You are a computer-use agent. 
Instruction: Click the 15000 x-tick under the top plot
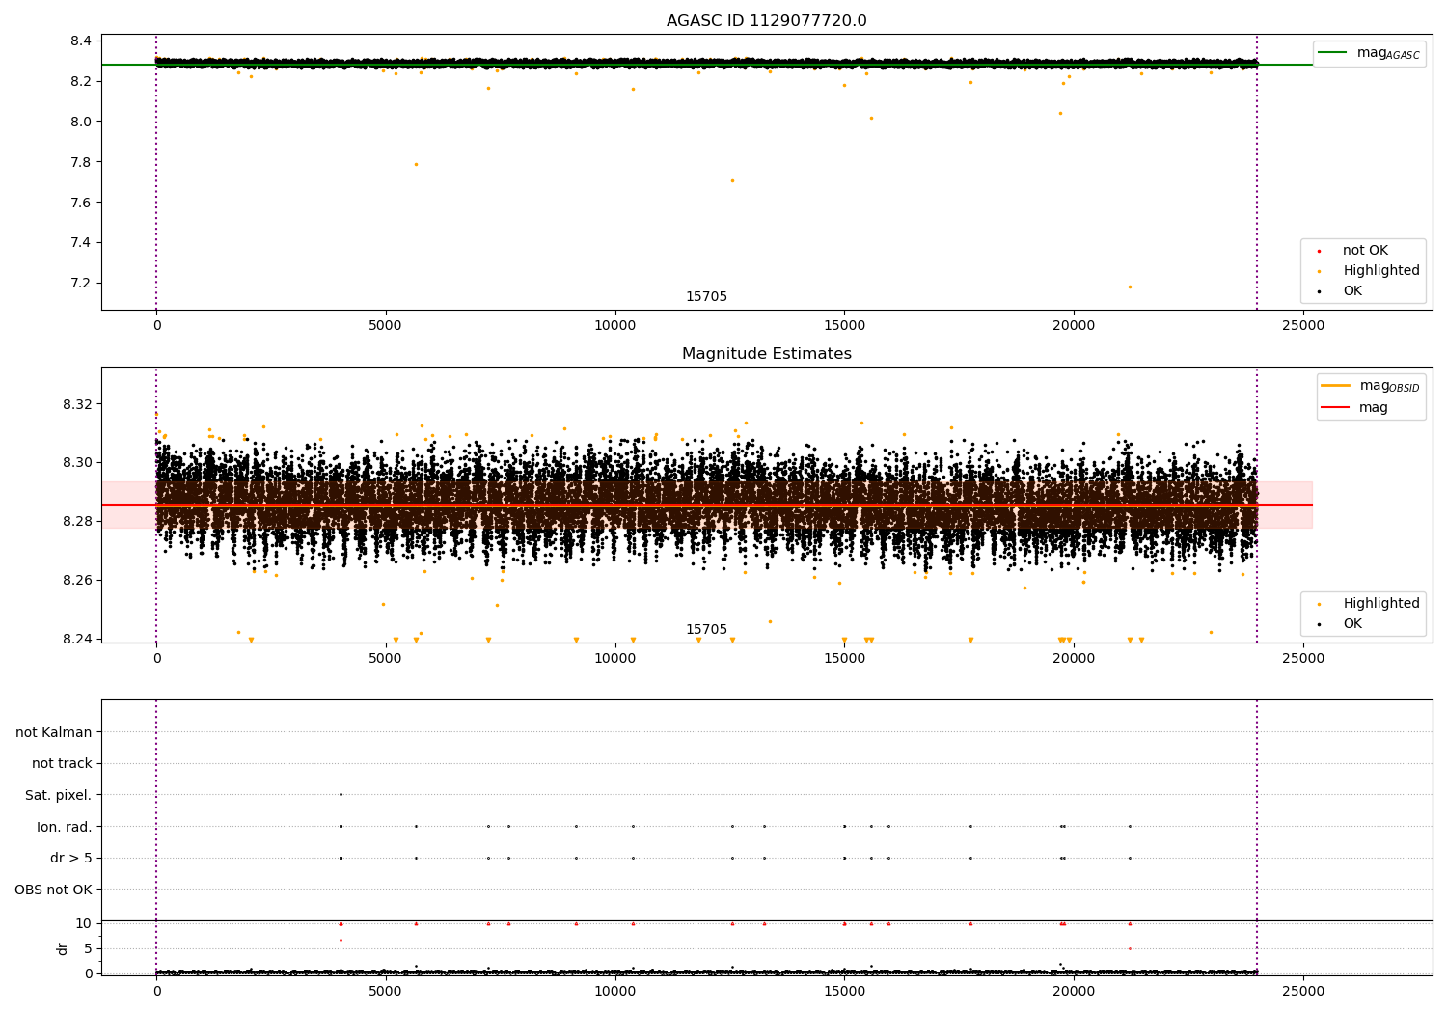click(844, 326)
